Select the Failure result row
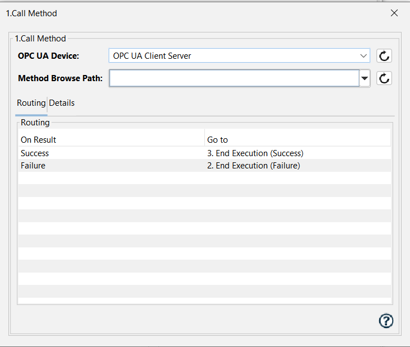Image resolution: width=410 pixels, height=347 pixels. (x=33, y=166)
